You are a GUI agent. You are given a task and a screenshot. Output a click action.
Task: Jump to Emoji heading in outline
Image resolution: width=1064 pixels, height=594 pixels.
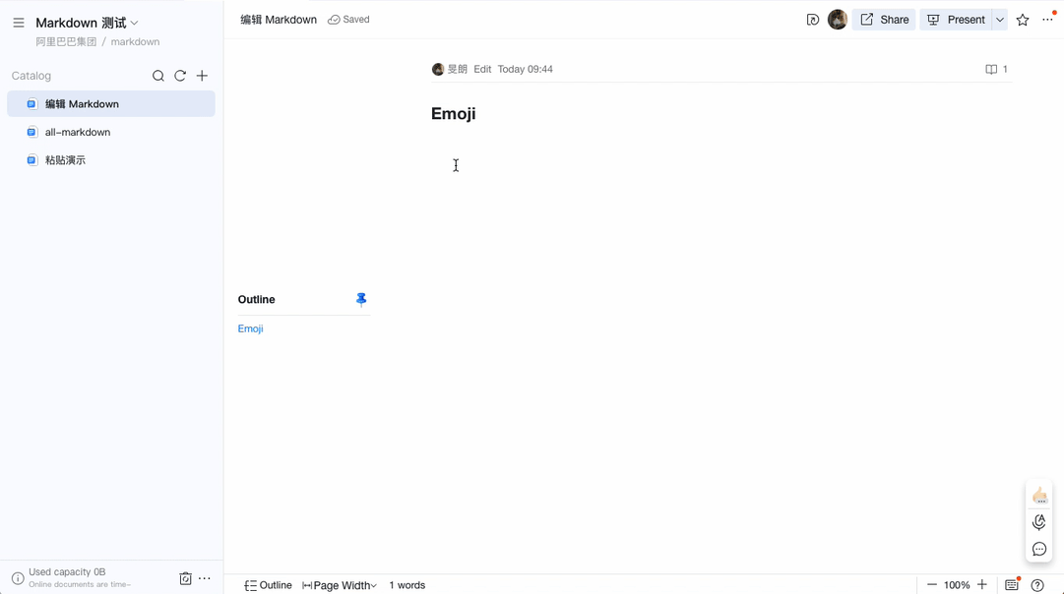[250, 328]
